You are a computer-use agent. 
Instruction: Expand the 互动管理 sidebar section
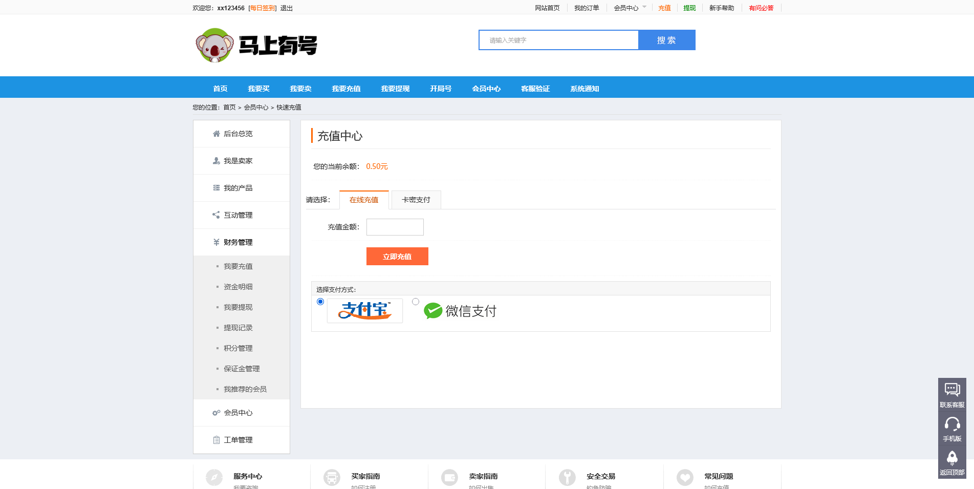242,215
